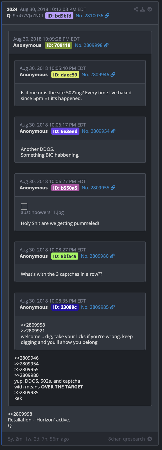Click the share icon at the post header

click(x=136, y=9)
